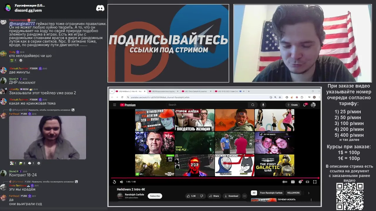
Task: Open the YouTube account avatar menu
Action: (x=313, y=105)
